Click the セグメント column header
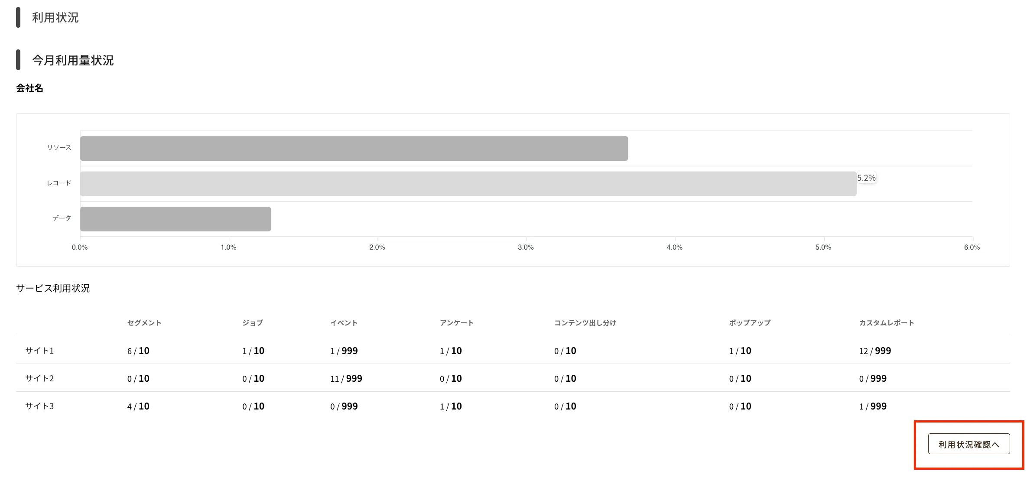This screenshot has height=494, width=1027. click(144, 323)
